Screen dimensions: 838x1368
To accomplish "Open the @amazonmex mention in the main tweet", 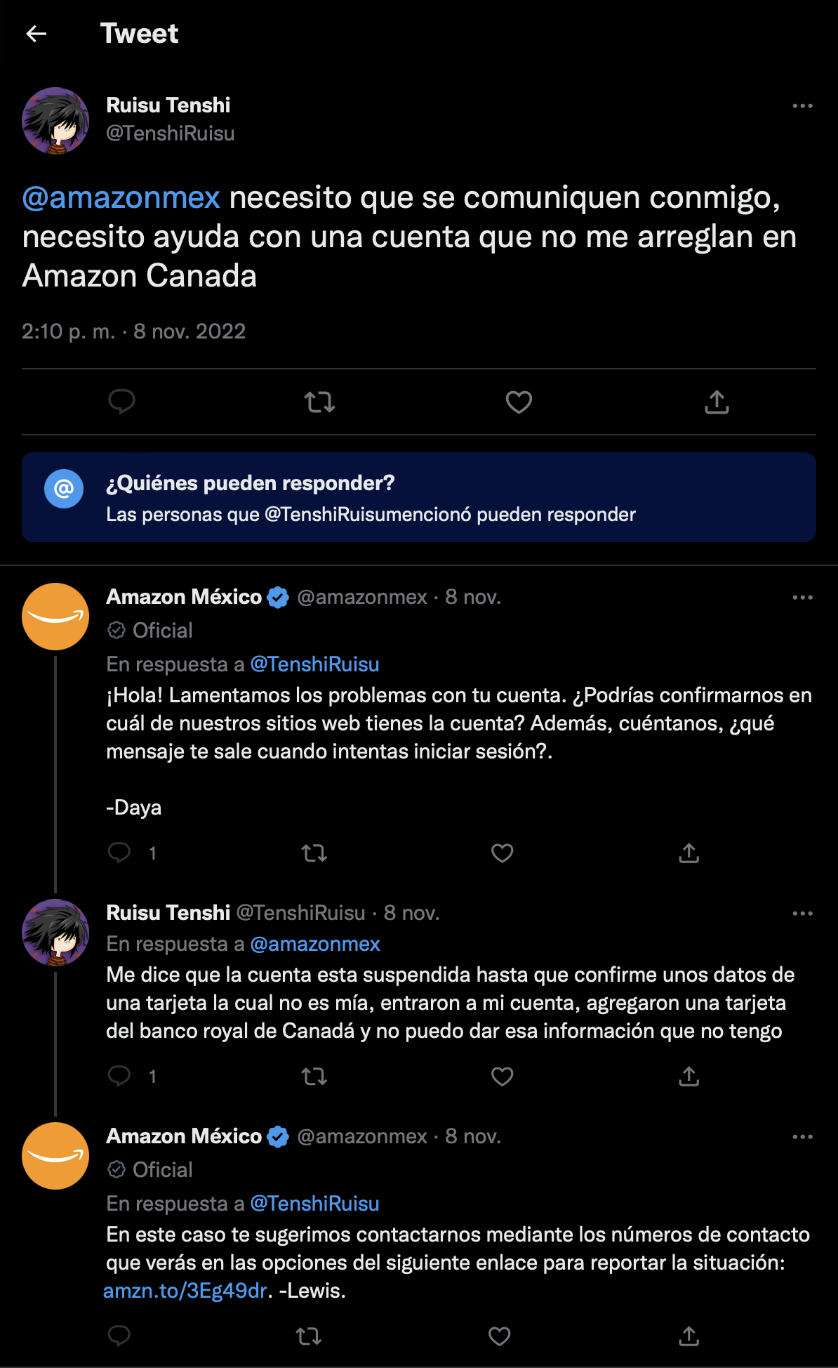I will [119, 198].
